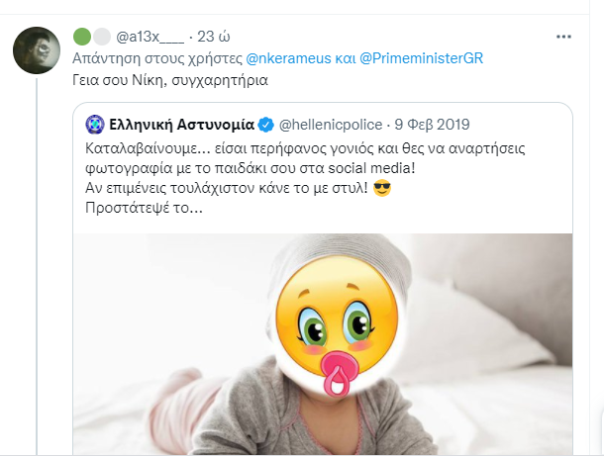Click the reply text Γεια σου Νίκη, συγχαρητήρια

pyautogui.click(x=170, y=80)
